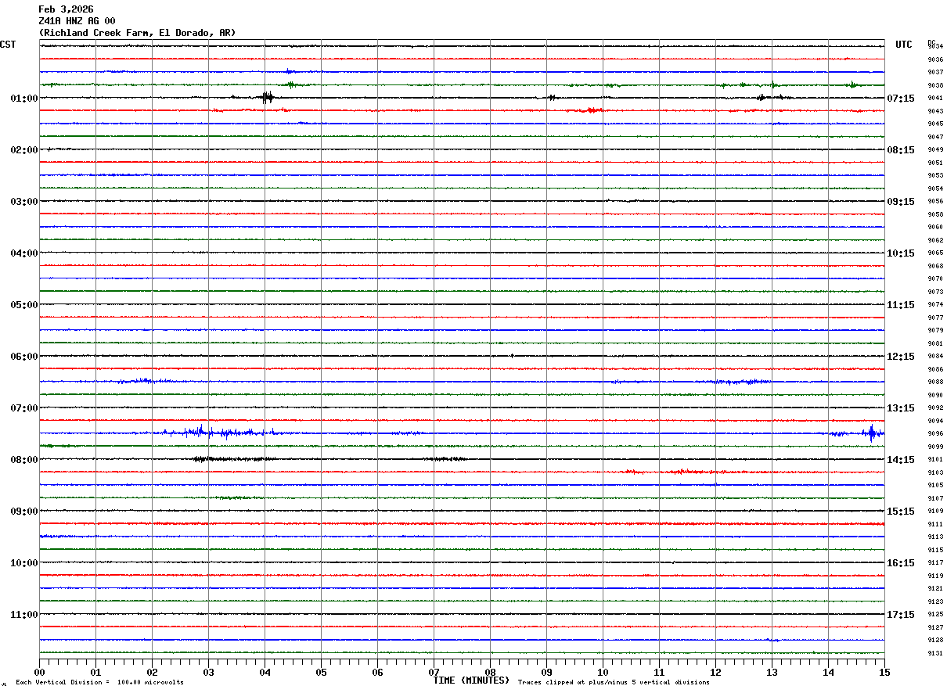Click the vertical division microvolts scale note

(x=99, y=682)
